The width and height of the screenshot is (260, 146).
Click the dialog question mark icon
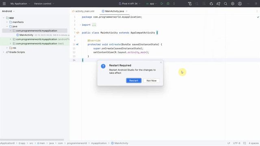coord(103,66)
